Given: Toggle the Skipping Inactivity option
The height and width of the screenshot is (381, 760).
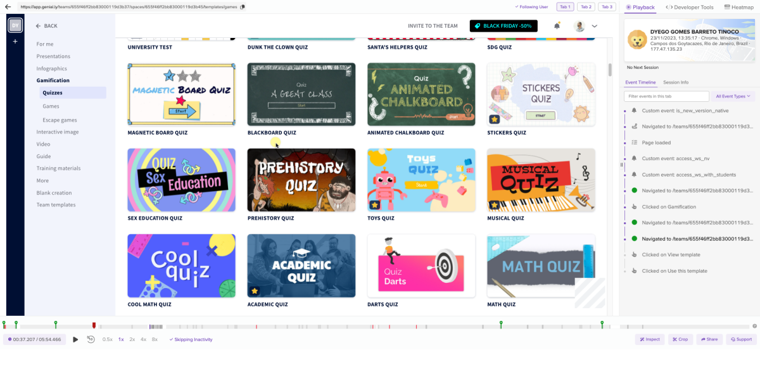Looking at the screenshot, I should tap(191, 339).
